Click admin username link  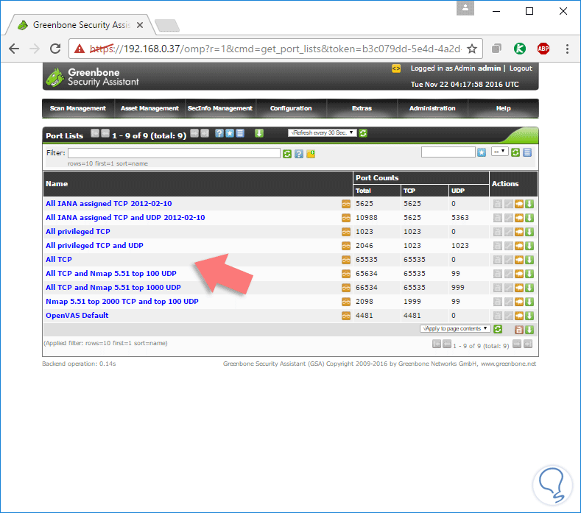tap(489, 68)
